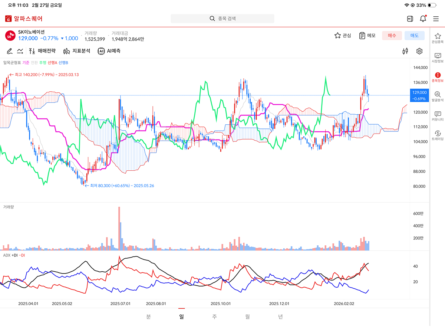
Task: Open the 매매전략 menu
Action: tap(42, 51)
